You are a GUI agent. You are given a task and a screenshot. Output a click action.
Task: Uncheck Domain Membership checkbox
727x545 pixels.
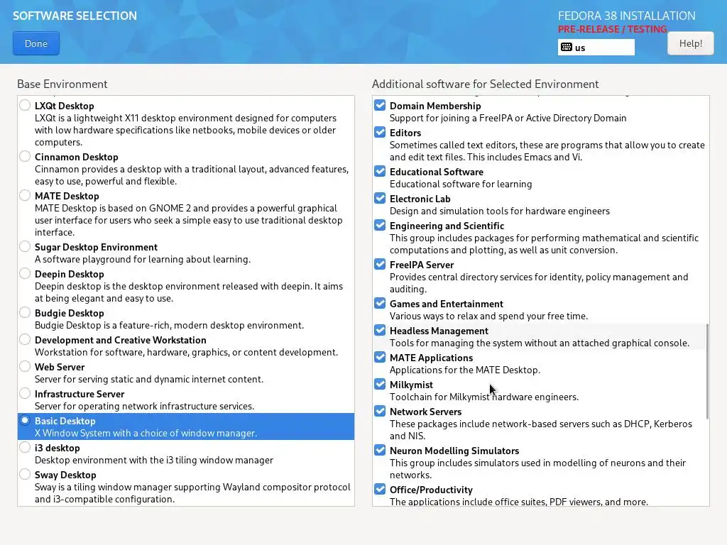[x=380, y=105]
